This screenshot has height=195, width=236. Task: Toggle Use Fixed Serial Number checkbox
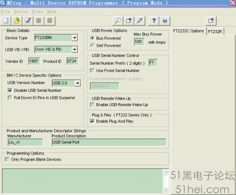(x=92, y=71)
